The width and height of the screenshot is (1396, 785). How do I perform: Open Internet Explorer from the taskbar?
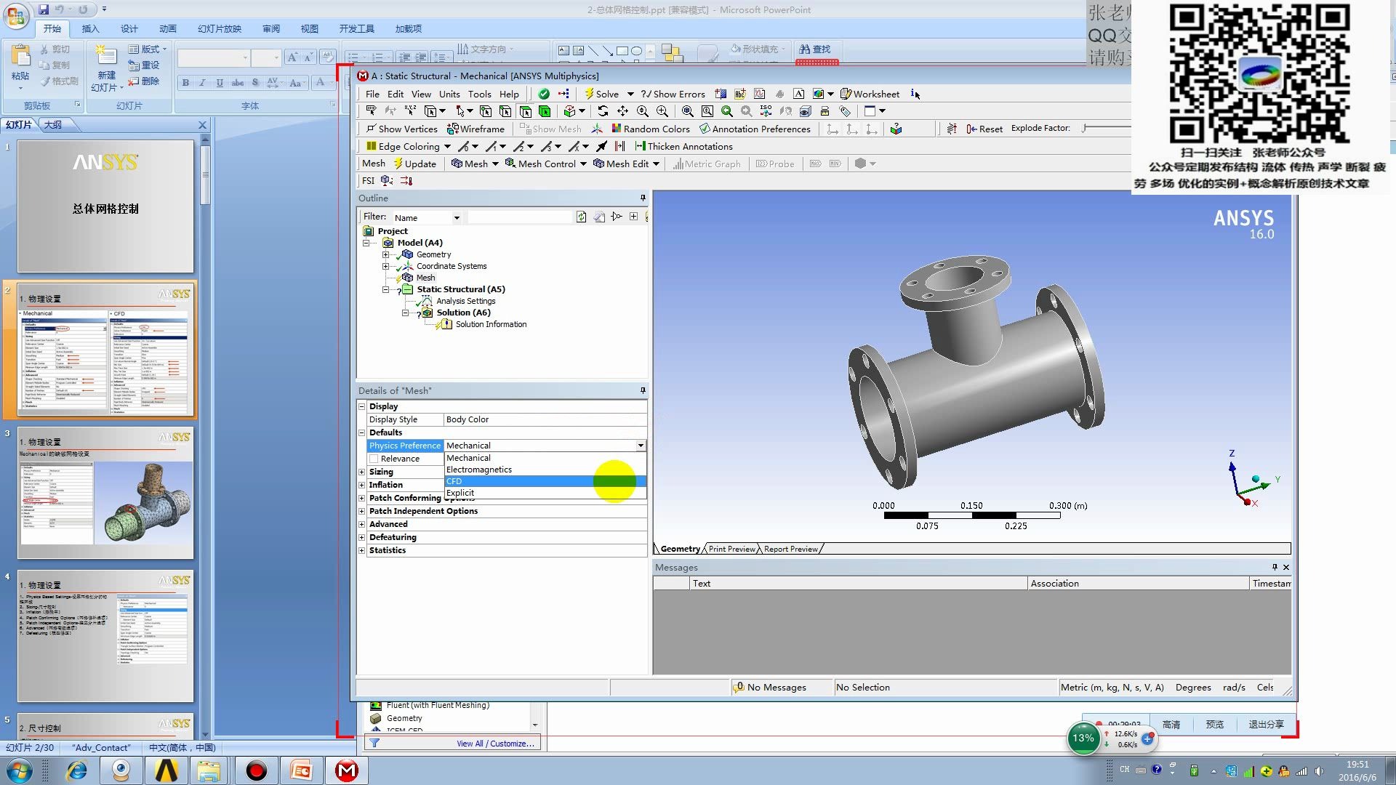[76, 770]
